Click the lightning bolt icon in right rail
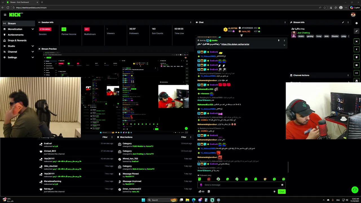 click(x=356, y=49)
